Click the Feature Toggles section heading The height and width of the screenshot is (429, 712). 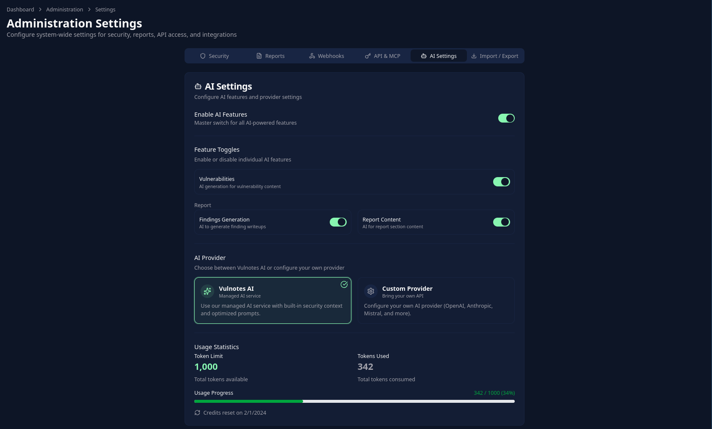217,150
